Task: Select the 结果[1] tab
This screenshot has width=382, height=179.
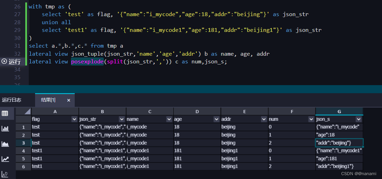Action: (x=48, y=100)
